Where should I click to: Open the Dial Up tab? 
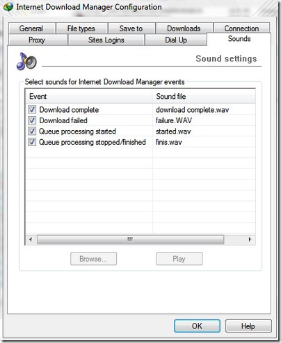176,40
